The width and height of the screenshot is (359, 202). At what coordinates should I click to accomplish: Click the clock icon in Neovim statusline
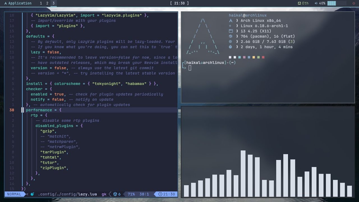(160, 194)
